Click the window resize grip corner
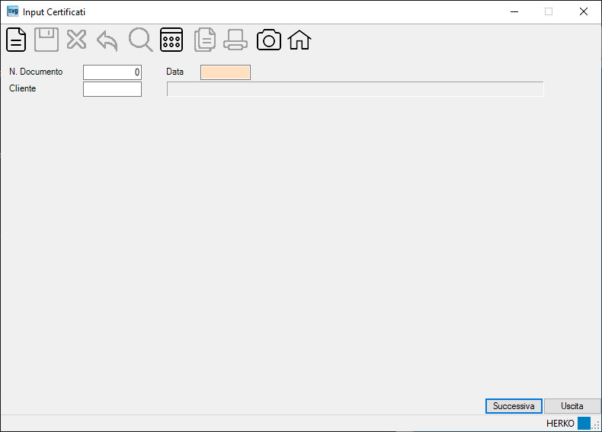602x432 pixels. tap(596, 425)
